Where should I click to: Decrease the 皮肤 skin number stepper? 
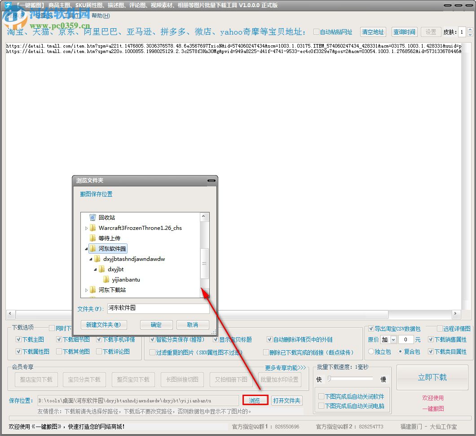click(470, 34)
